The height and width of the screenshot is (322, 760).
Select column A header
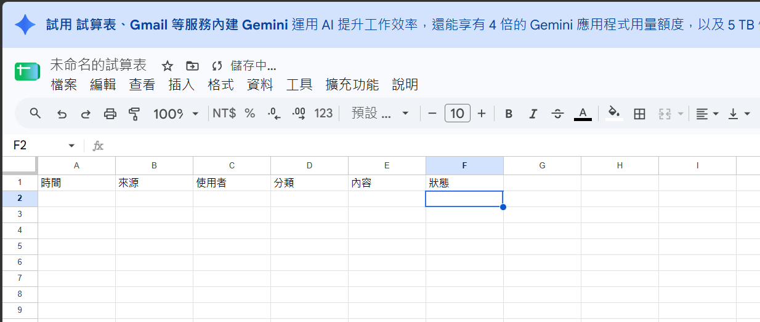click(77, 165)
